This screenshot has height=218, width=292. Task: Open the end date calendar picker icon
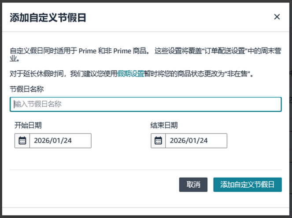click(x=158, y=141)
